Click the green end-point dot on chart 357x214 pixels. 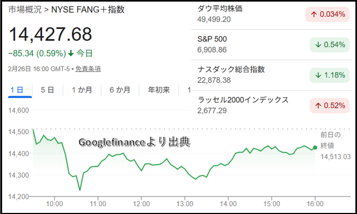315,147
